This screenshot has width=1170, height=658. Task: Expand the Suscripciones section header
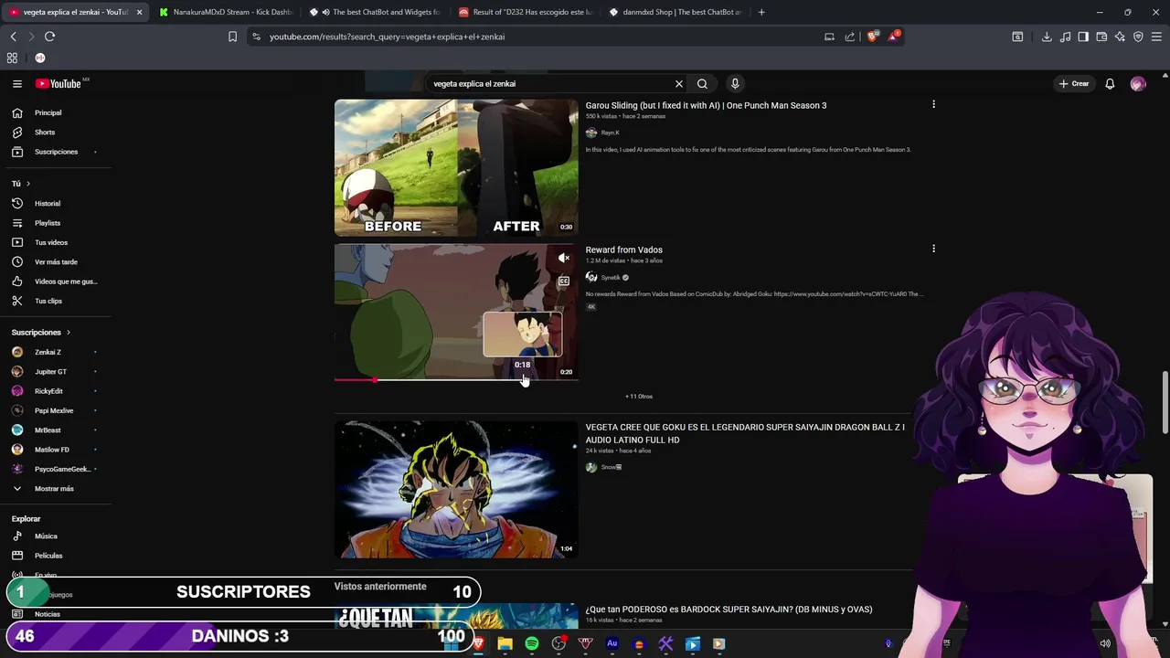41,332
